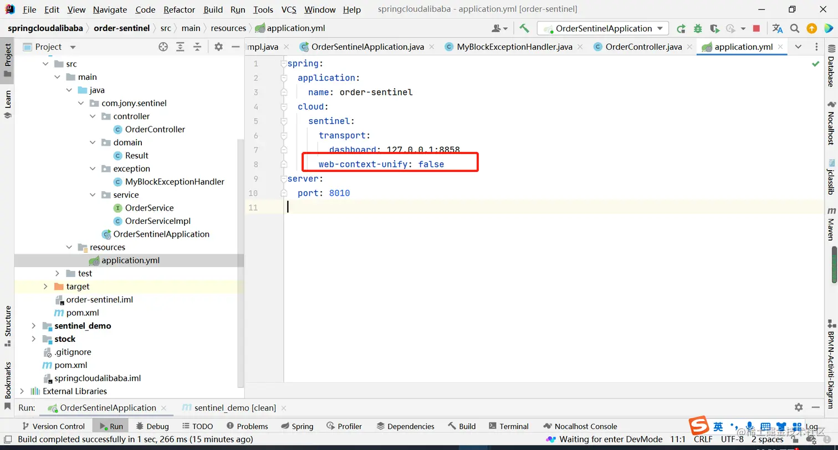Expand External Libraries node

click(x=22, y=391)
